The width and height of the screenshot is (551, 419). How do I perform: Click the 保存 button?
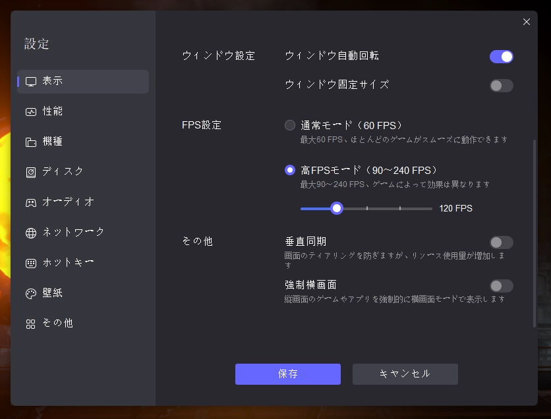click(288, 374)
